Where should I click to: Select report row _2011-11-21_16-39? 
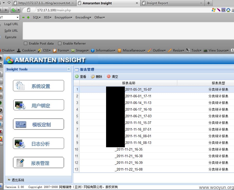(x=154, y=163)
